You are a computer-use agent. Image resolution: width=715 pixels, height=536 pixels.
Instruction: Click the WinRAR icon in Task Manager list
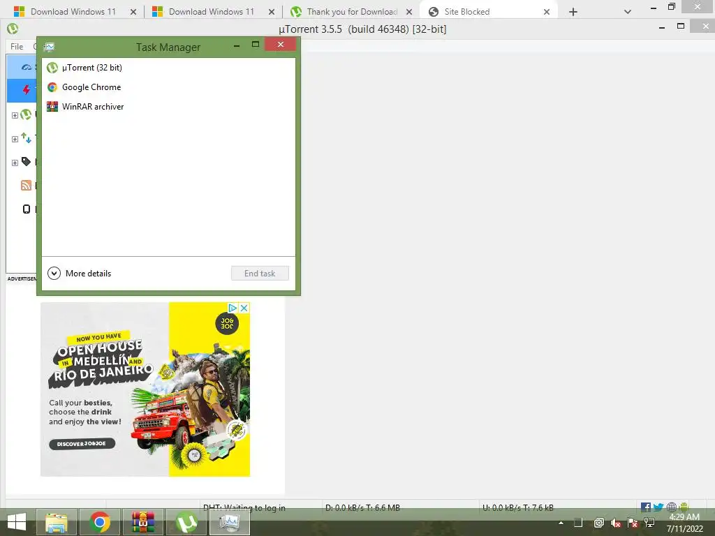pos(52,107)
